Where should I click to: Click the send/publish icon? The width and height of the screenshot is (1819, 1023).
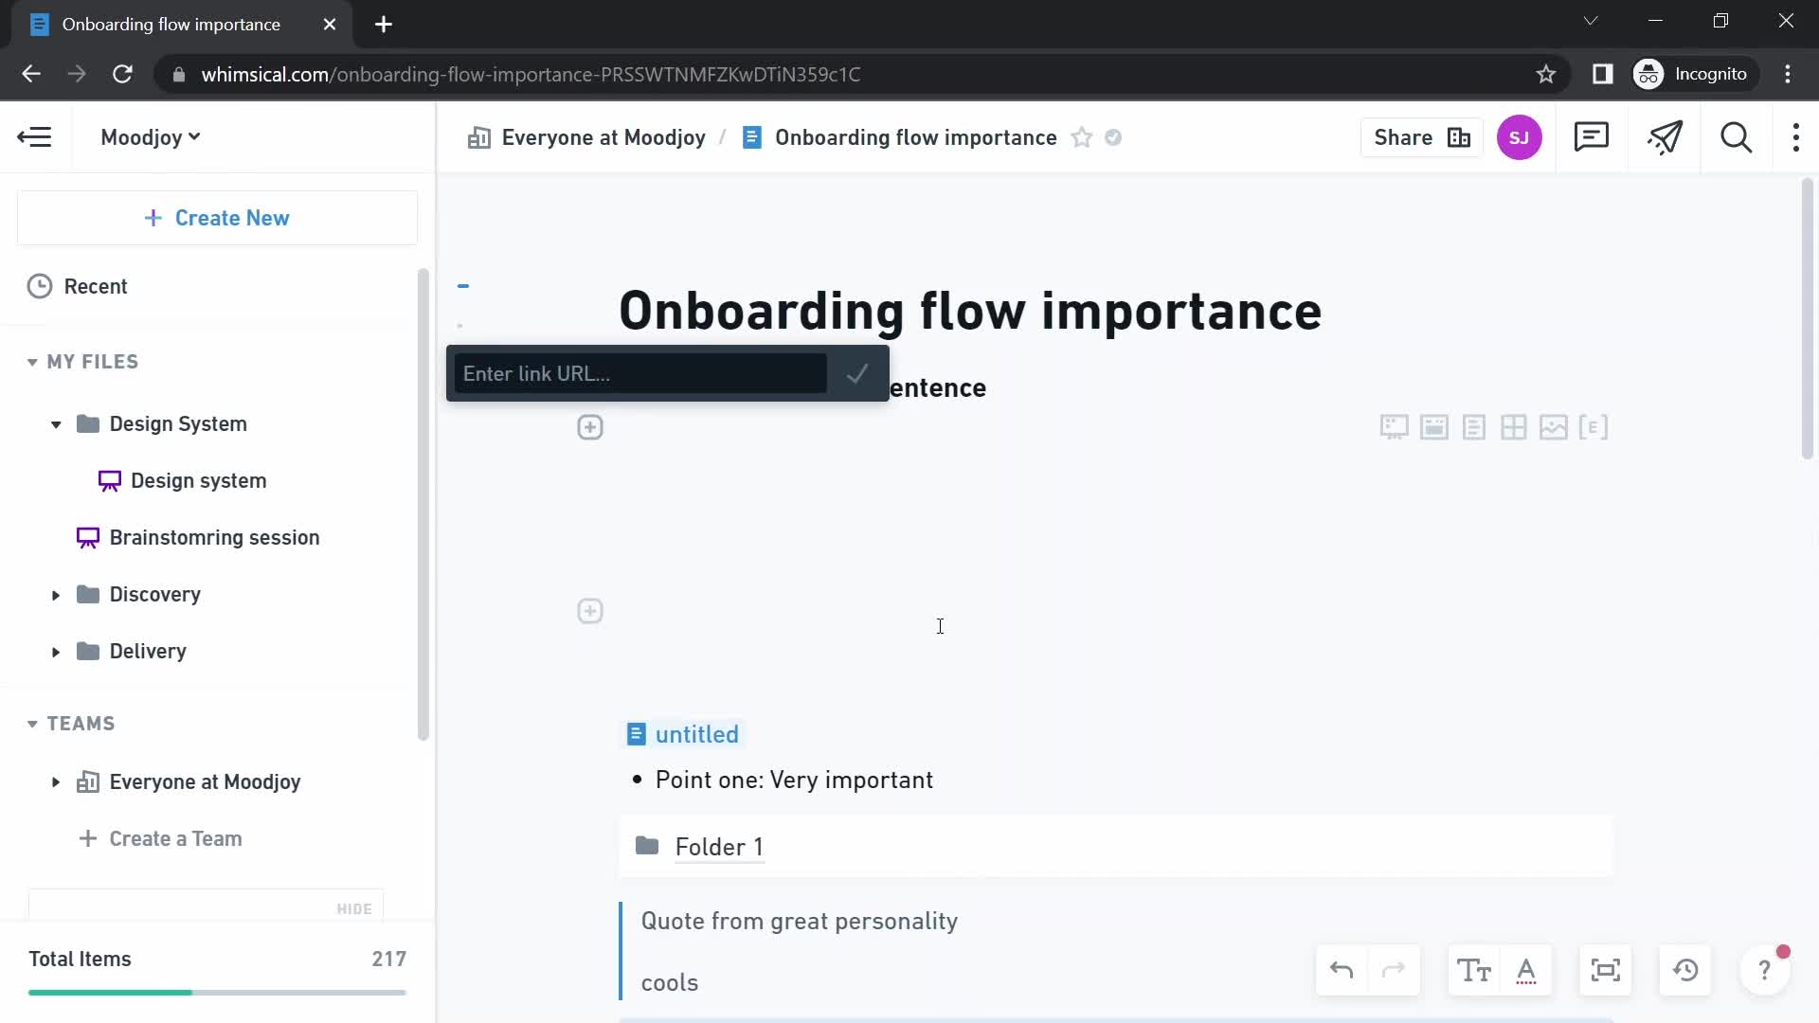click(x=1666, y=137)
